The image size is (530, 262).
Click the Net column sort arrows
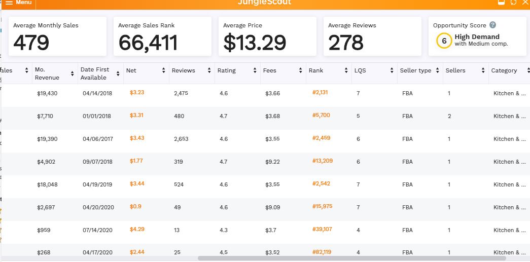coord(163,70)
